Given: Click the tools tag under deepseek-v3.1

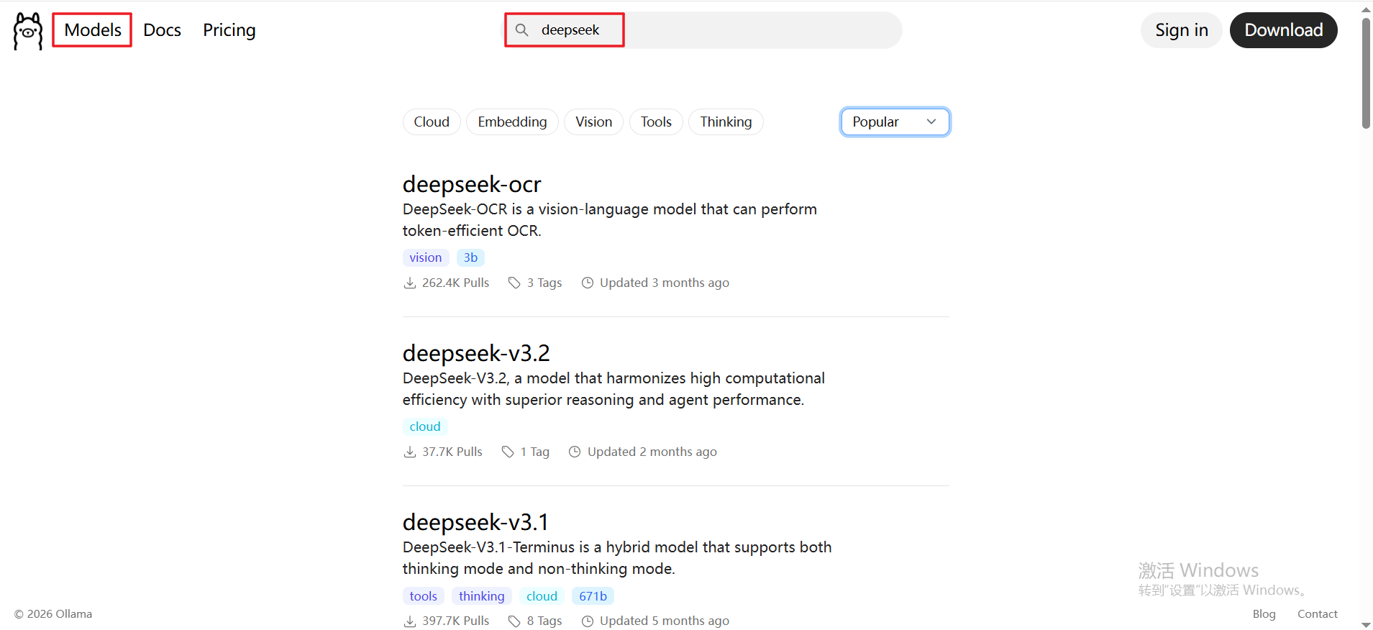Looking at the screenshot, I should pos(424,596).
